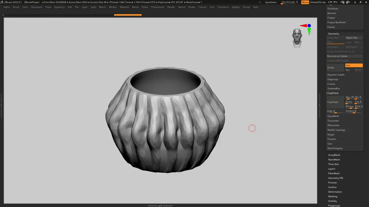Click the large ClayPolish button

click(x=335, y=102)
